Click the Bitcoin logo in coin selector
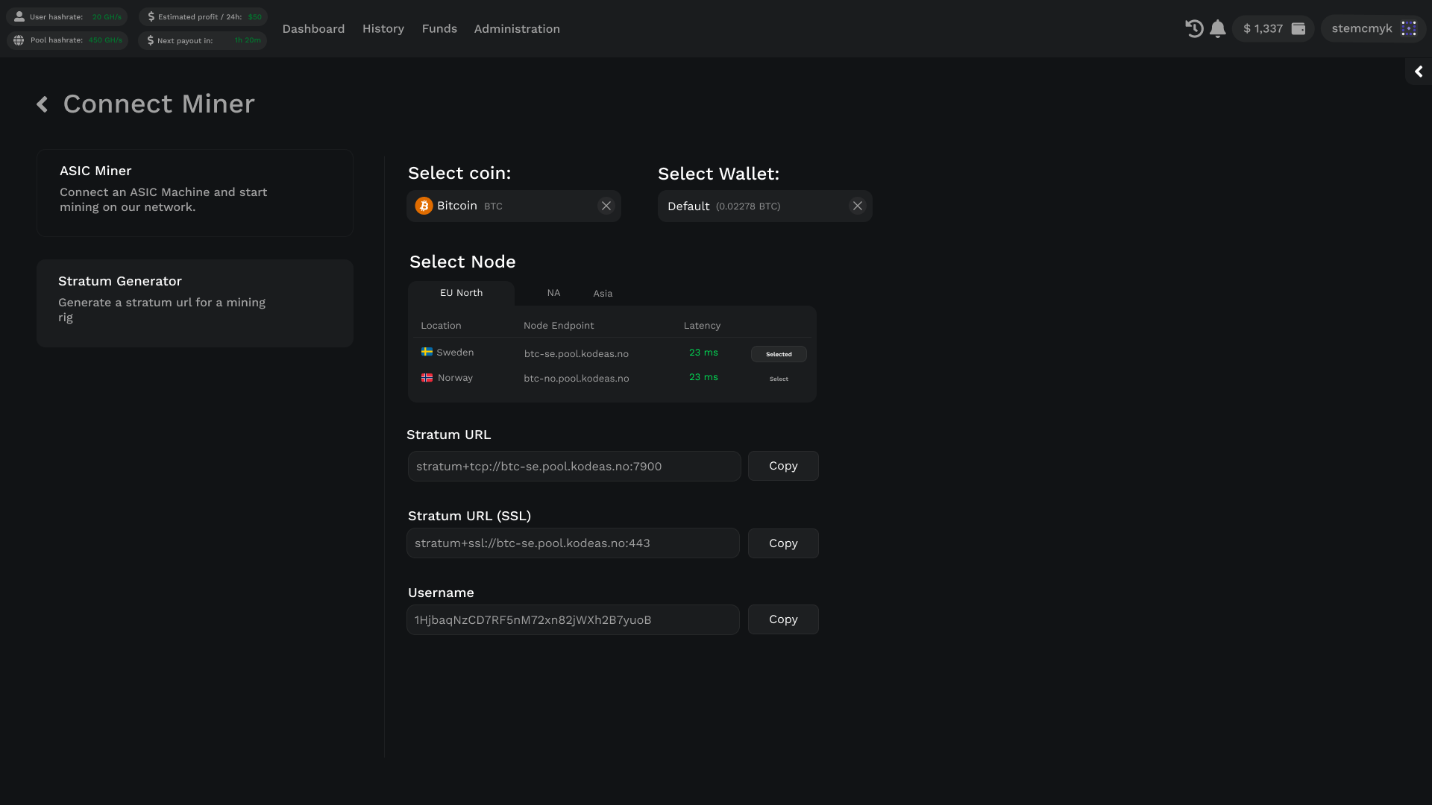 [x=424, y=206]
